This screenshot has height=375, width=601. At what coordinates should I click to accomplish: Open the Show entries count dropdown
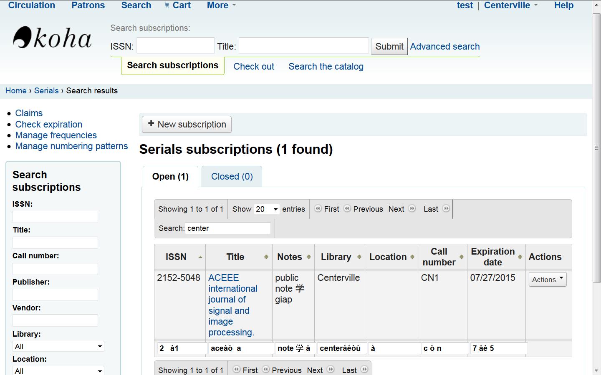tap(267, 209)
